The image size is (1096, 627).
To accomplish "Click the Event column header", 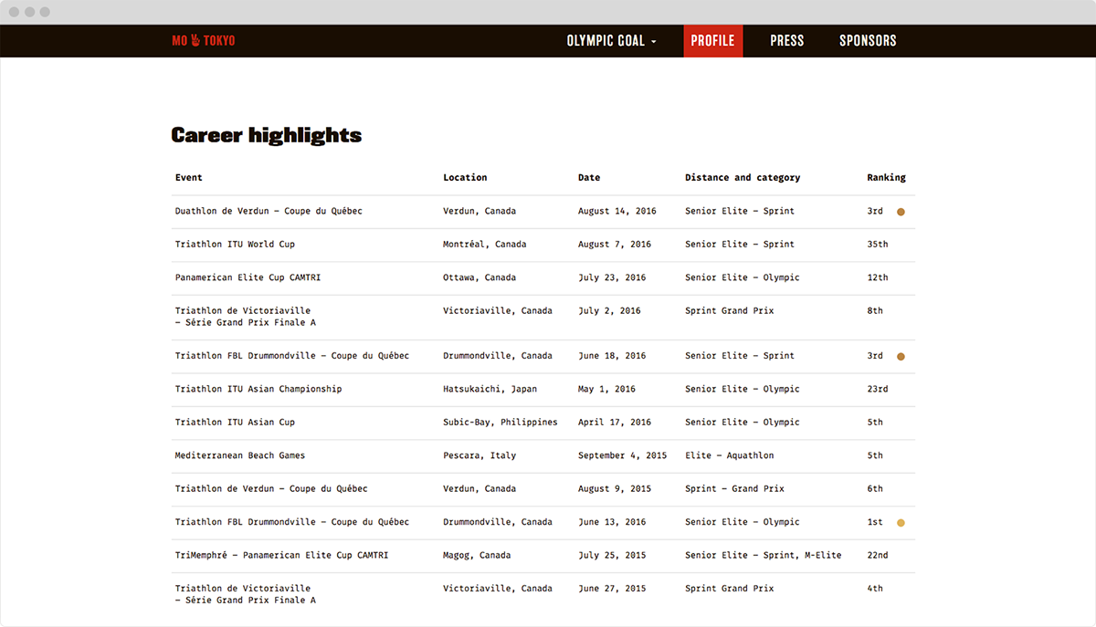I will pyautogui.click(x=189, y=178).
